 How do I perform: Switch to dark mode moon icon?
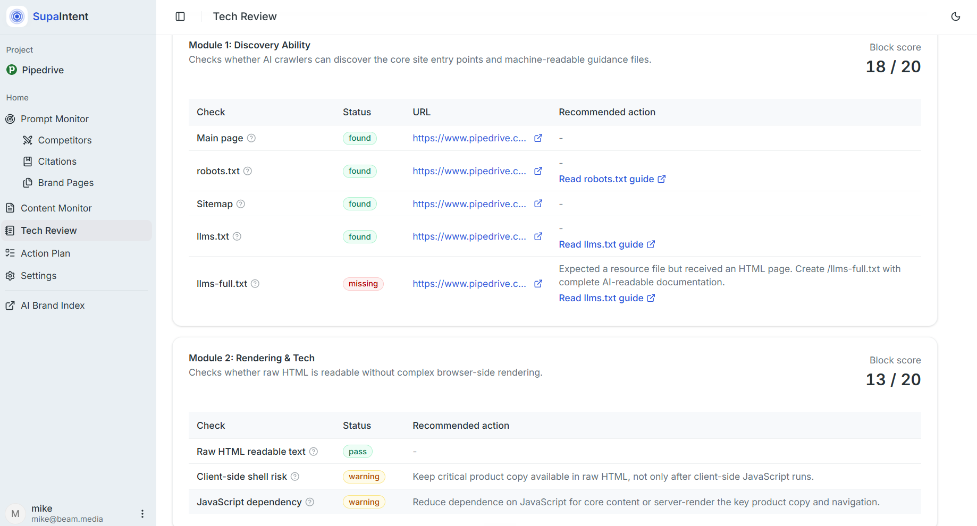pos(956,16)
